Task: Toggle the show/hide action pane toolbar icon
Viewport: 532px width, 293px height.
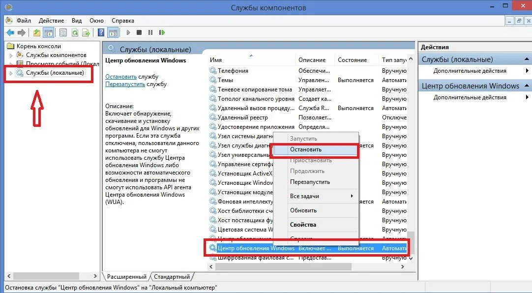Action: tap(113, 32)
